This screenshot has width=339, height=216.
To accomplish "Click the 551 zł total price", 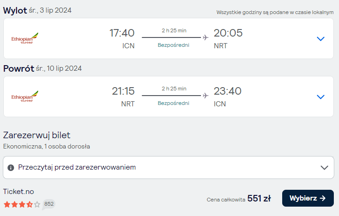I will pos(259,199).
